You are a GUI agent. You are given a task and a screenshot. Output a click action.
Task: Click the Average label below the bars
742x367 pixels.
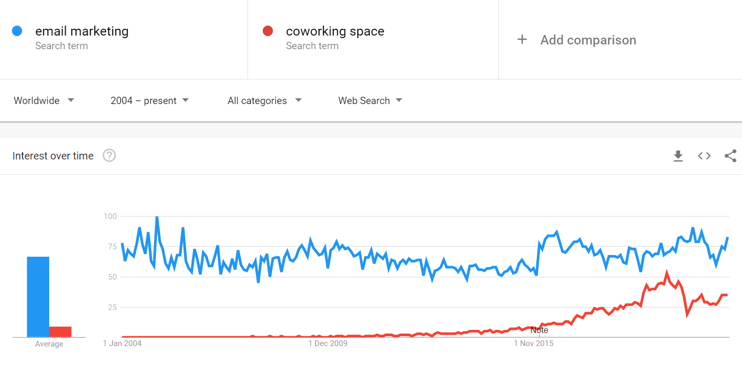[x=49, y=343]
